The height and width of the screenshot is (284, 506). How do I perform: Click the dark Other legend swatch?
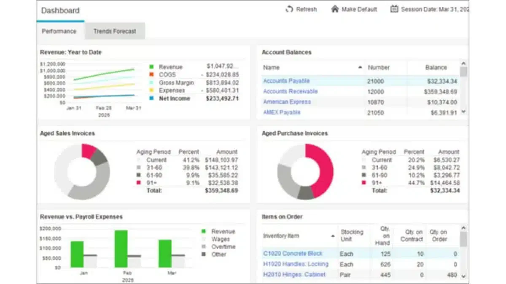click(x=204, y=255)
